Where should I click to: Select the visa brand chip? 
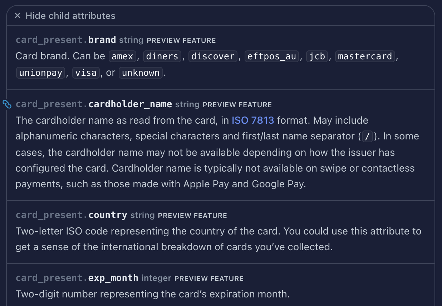(x=86, y=72)
